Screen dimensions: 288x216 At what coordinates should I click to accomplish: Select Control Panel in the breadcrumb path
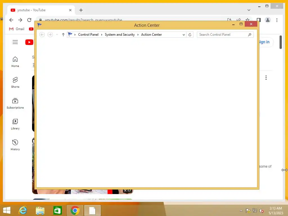(x=88, y=35)
